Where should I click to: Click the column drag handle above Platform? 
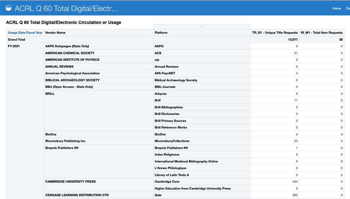pyautogui.click(x=202, y=27)
